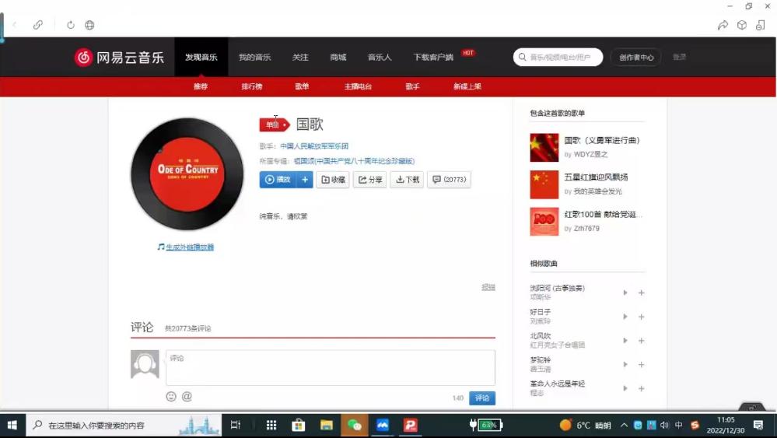Select the 歌单 sub-navigation tab

tap(302, 86)
